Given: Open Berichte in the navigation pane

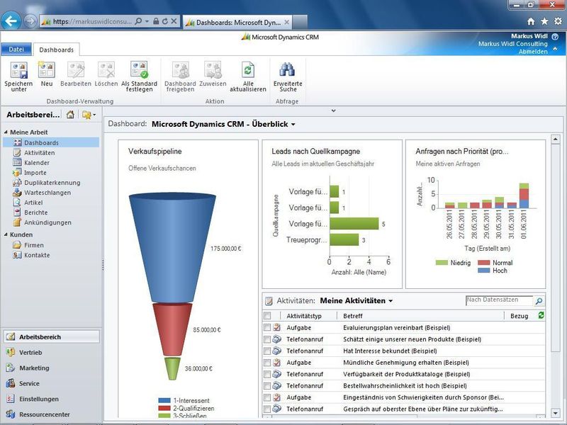Looking at the screenshot, I should (36, 212).
